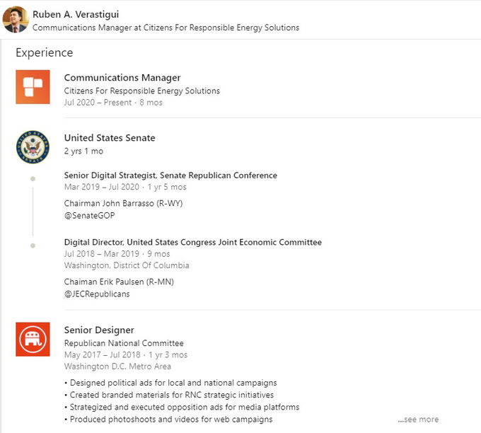Click 'Washington, District Of Columbia' location

click(127, 265)
